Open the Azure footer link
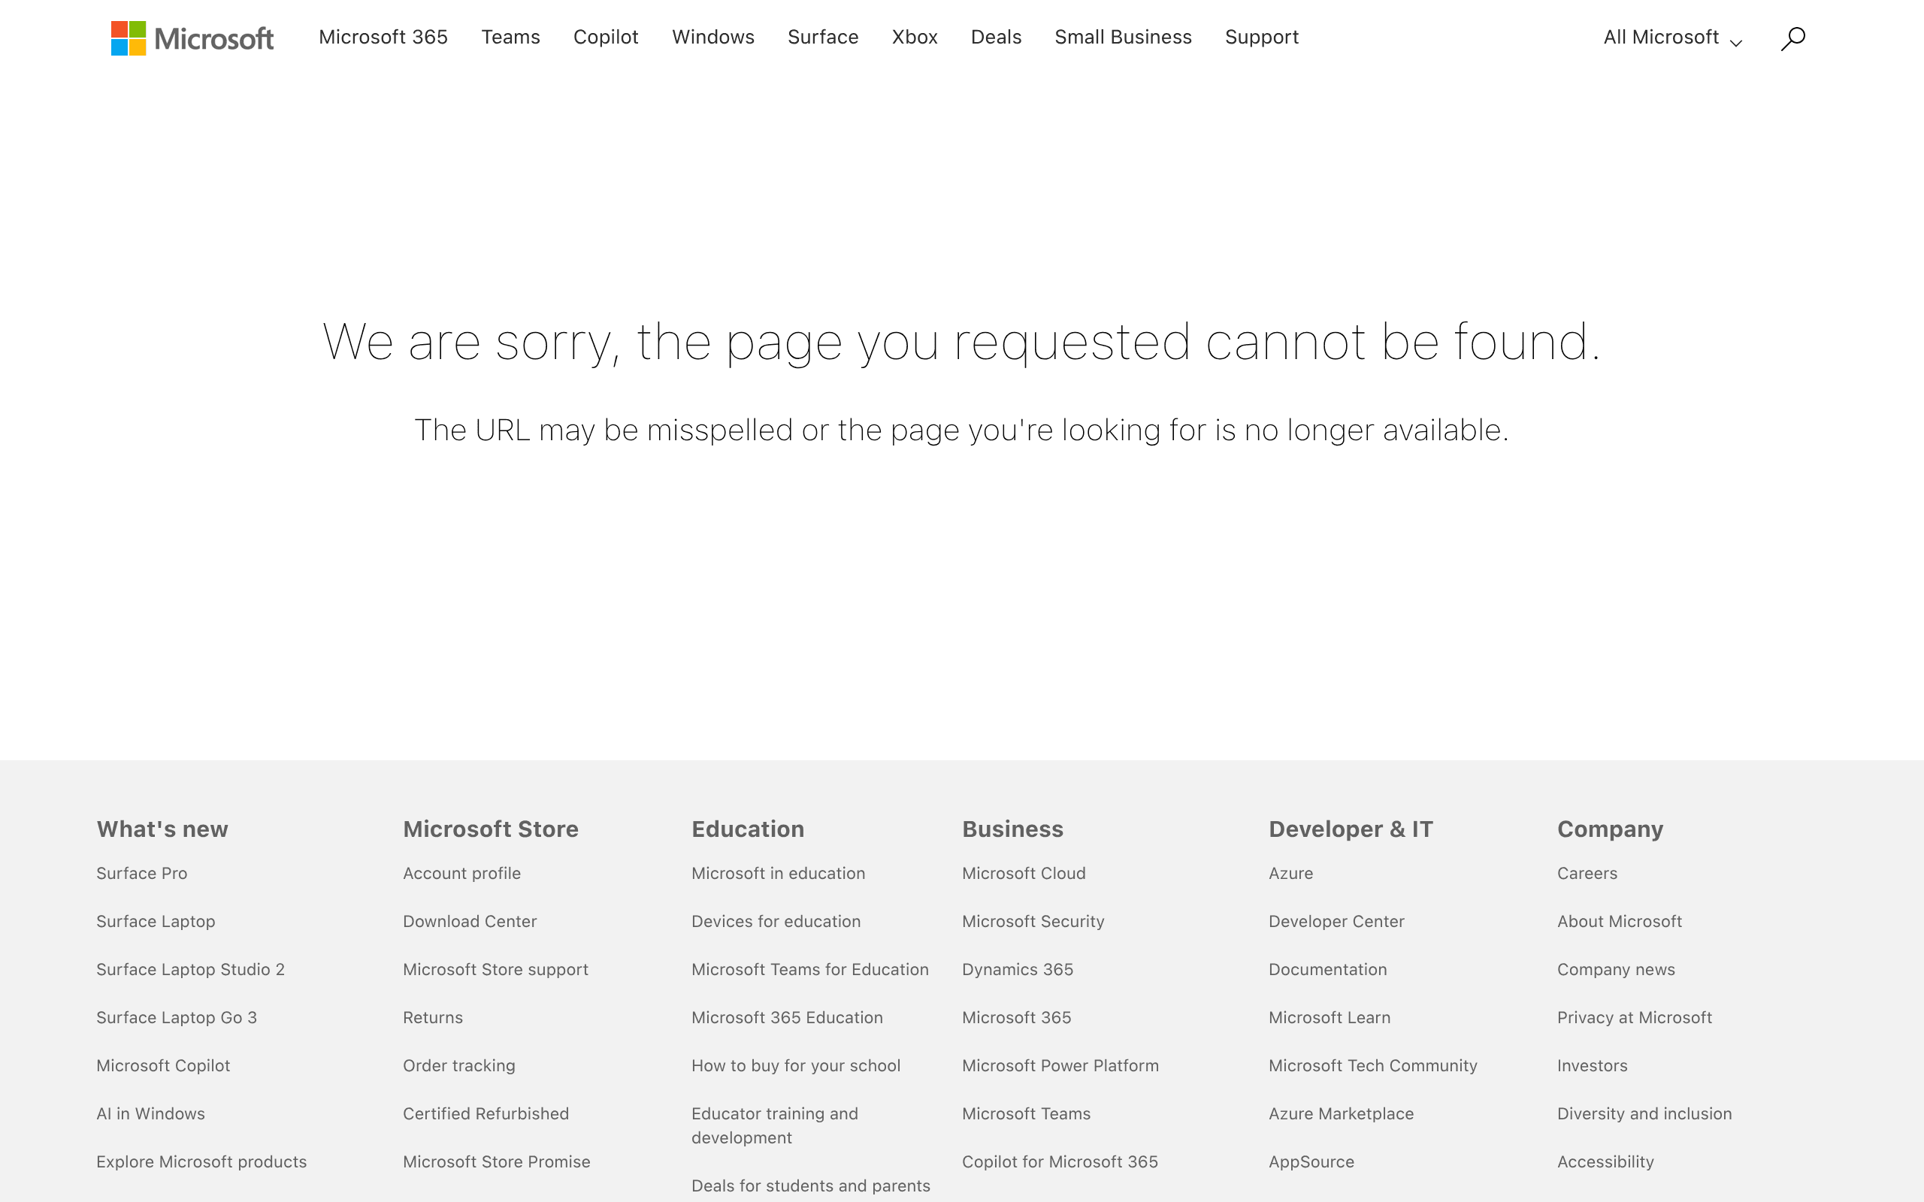 pyautogui.click(x=1291, y=873)
